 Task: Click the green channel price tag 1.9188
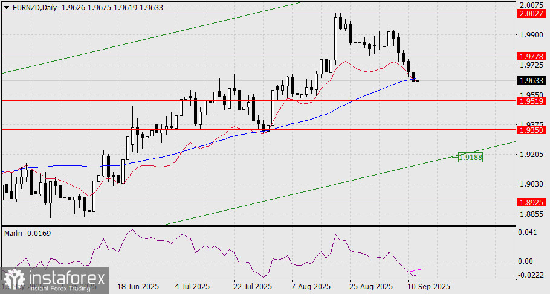471,158
